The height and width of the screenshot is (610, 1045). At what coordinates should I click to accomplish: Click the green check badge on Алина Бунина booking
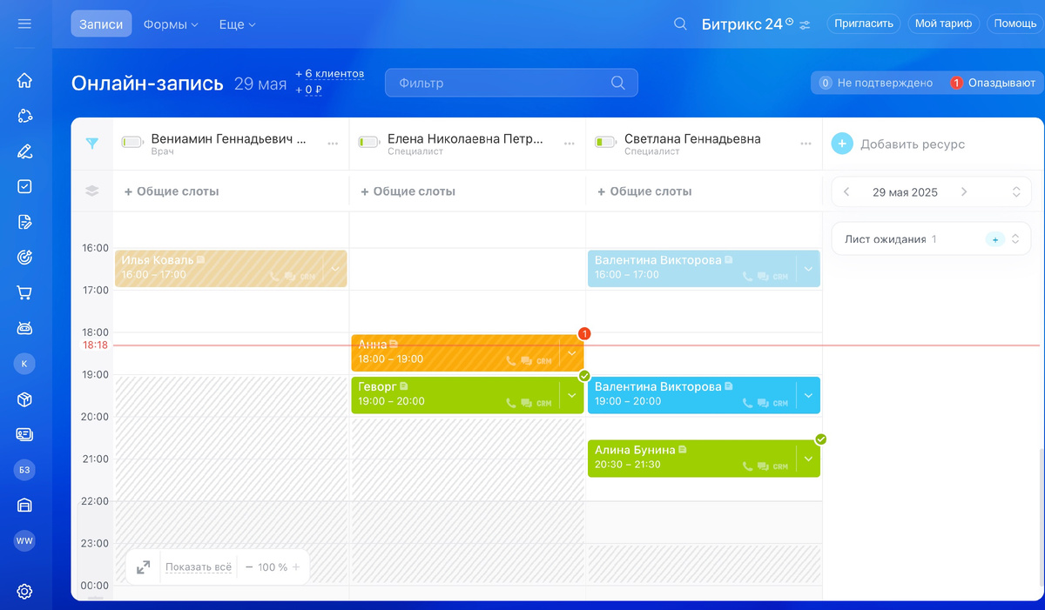(x=819, y=440)
